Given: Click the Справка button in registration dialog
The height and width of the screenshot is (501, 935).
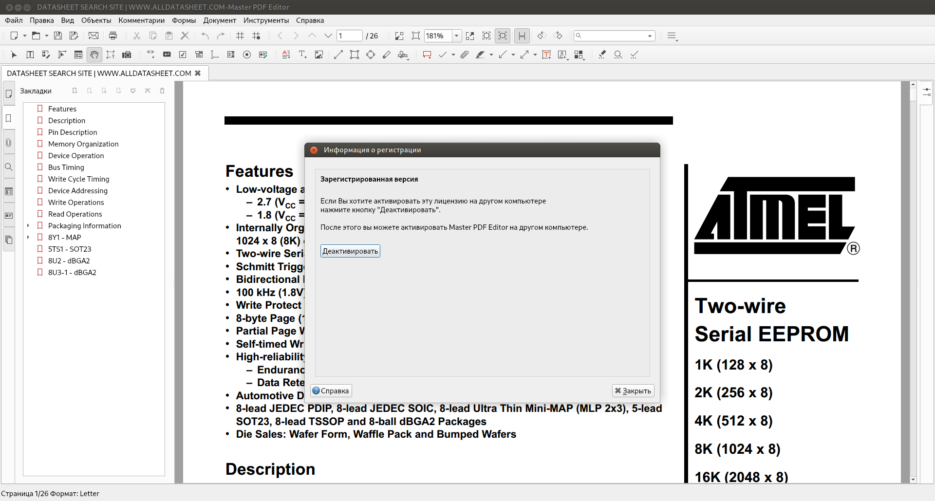Looking at the screenshot, I should click(x=331, y=391).
